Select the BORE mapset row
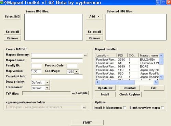The height and width of the screenshot is (126, 171). tap(127, 66)
